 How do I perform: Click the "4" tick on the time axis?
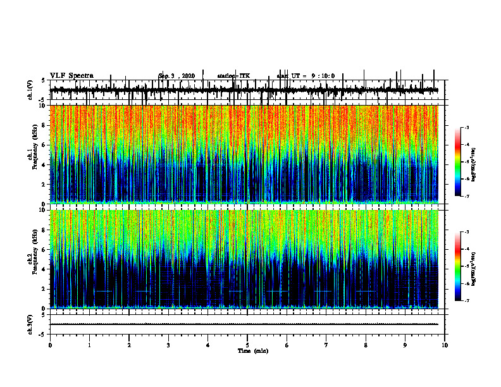coord(208,345)
